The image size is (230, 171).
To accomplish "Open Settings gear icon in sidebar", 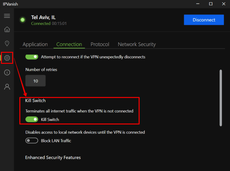I will click(x=7, y=58).
